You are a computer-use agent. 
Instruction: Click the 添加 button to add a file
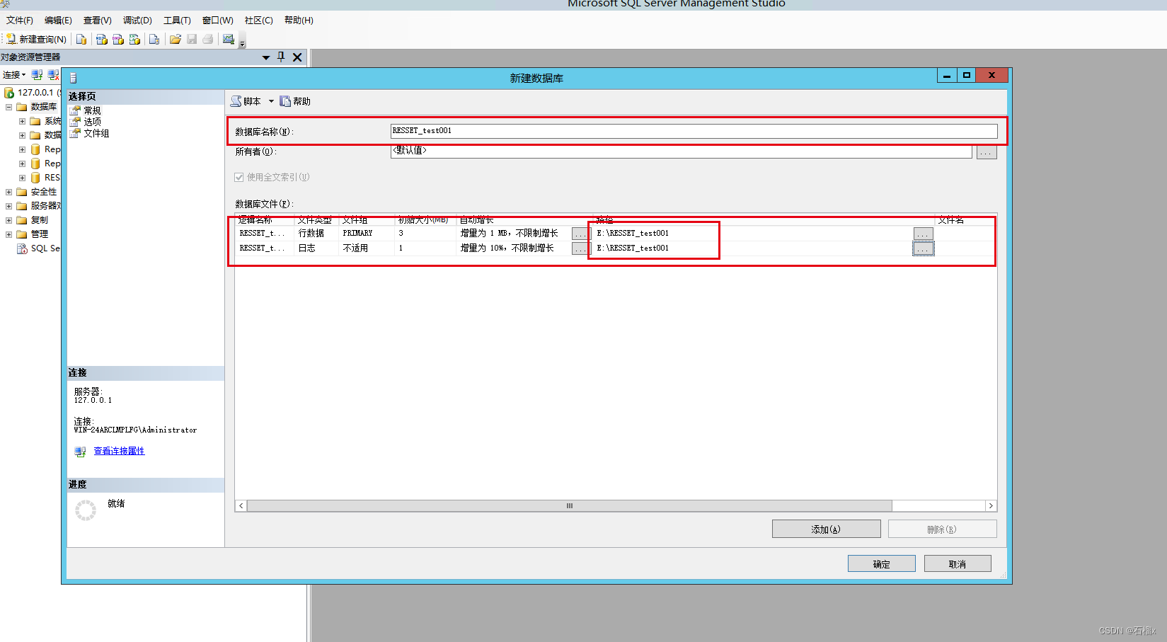825,529
